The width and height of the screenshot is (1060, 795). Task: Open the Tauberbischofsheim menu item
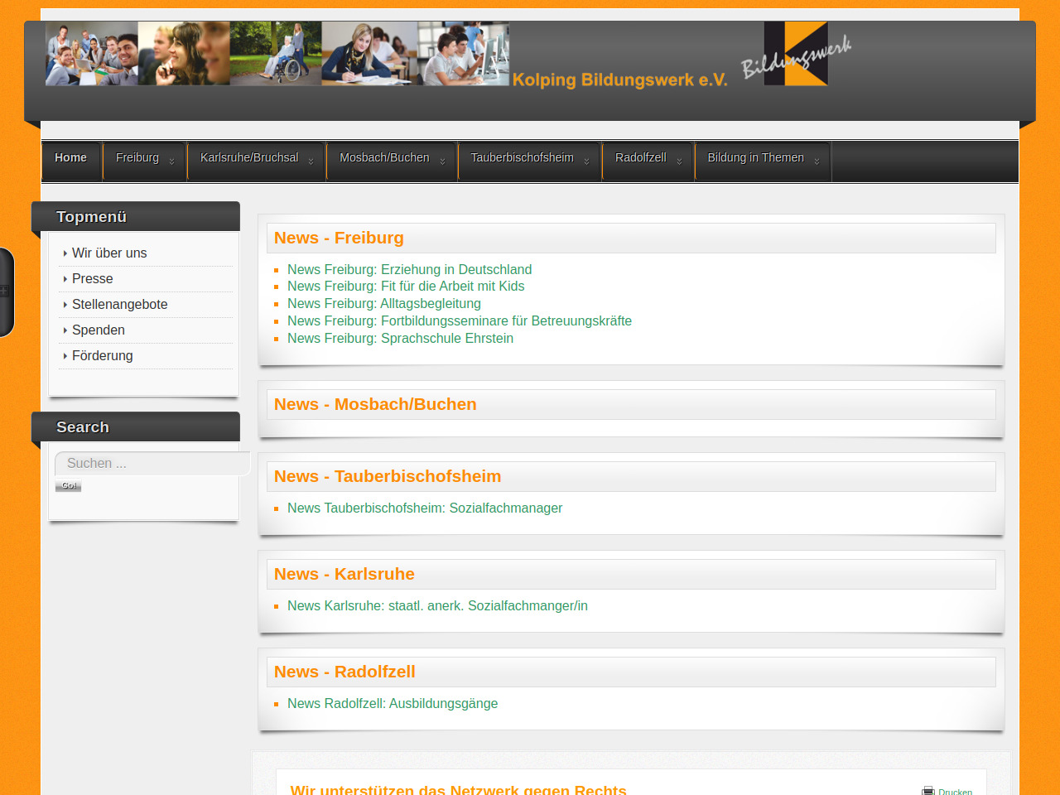522,158
